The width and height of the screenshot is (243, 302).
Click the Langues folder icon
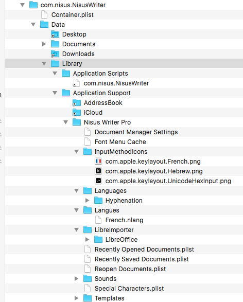(x=88, y=210)
